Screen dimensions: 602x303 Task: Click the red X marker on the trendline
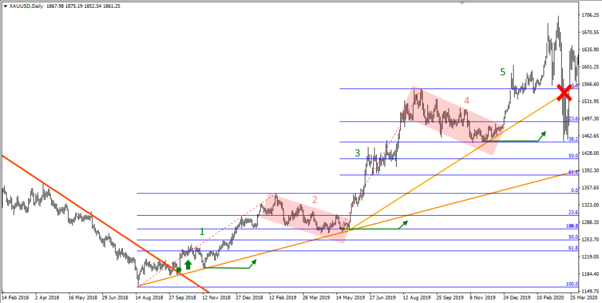(x=564, y=92)
